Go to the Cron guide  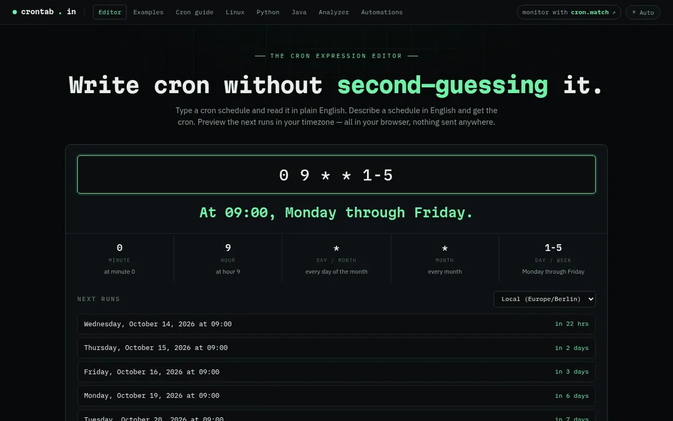[x=195, y=12]
